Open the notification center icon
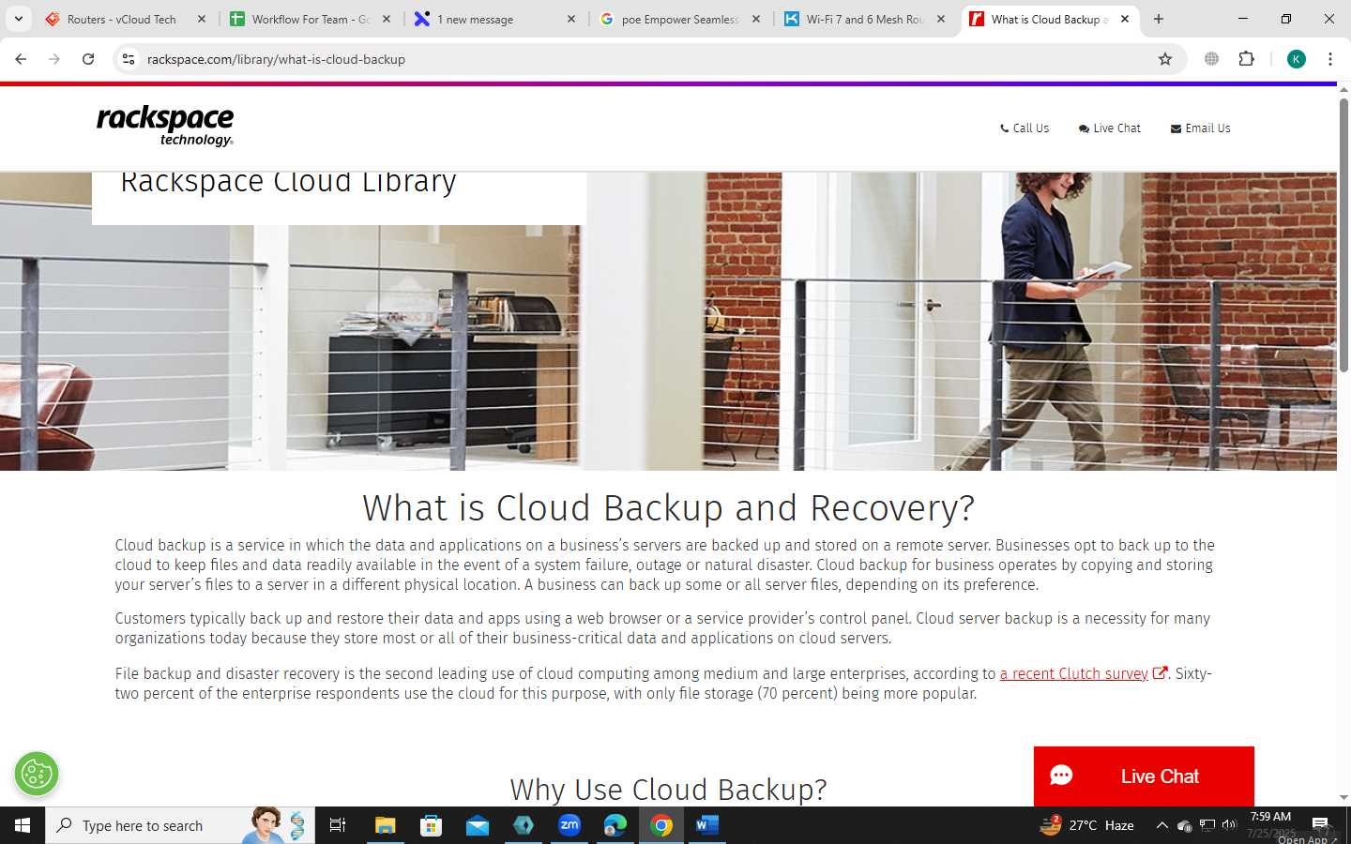This screenshot has height=844, width=1351. click(x=1320, y=825)
